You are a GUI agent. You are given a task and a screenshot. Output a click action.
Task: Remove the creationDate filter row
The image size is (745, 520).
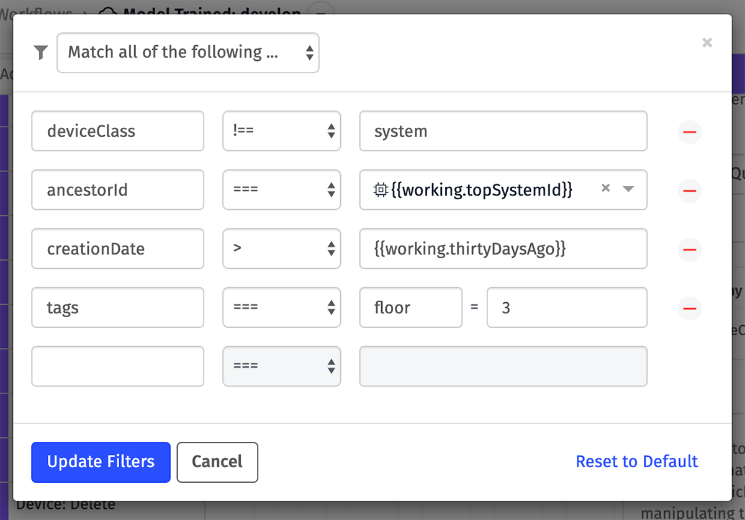(x=689, y=249)
